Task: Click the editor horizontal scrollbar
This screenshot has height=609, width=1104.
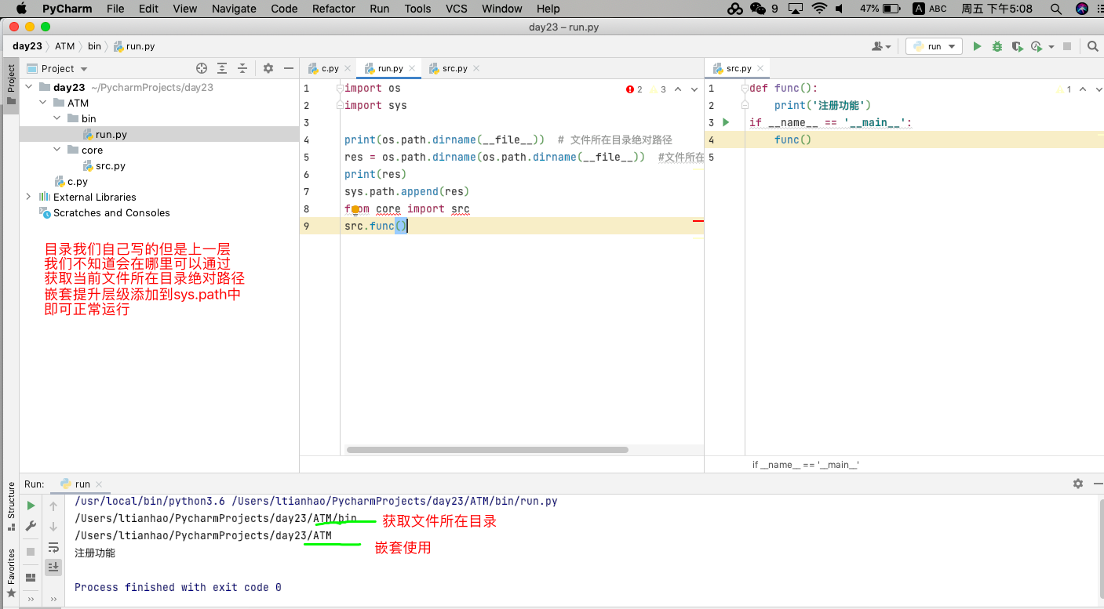Action: (x=486, y=450)
